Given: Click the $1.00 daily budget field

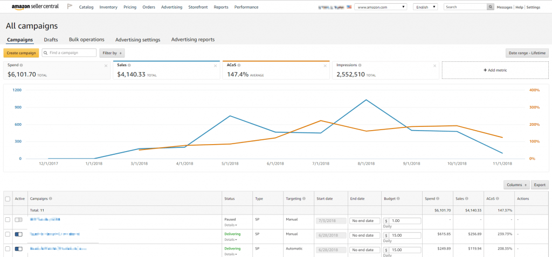Looking at the screenshot, I should [405, 221].
